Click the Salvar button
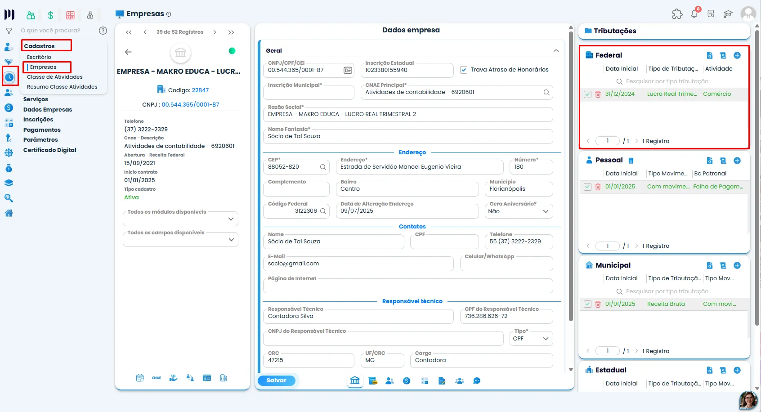The height and width of the screenshot is (412, 761). tap(277, 381)
